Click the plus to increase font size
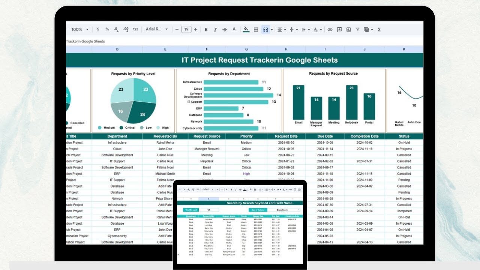The width and height of the screenshot is (480, 270). click(195, 29)
